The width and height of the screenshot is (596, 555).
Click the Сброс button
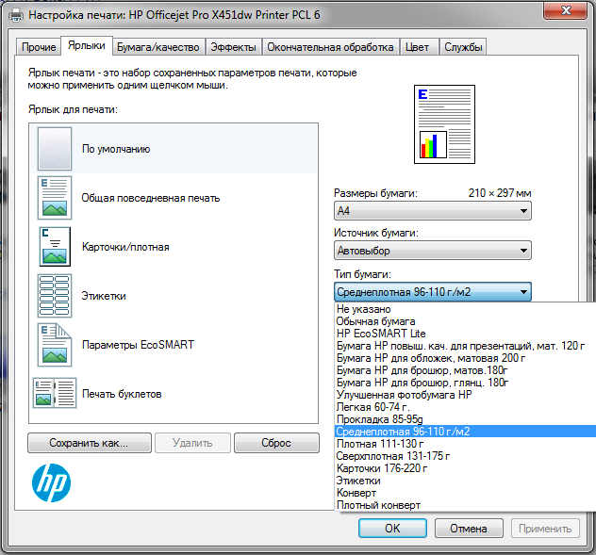(x=276, y=443)
